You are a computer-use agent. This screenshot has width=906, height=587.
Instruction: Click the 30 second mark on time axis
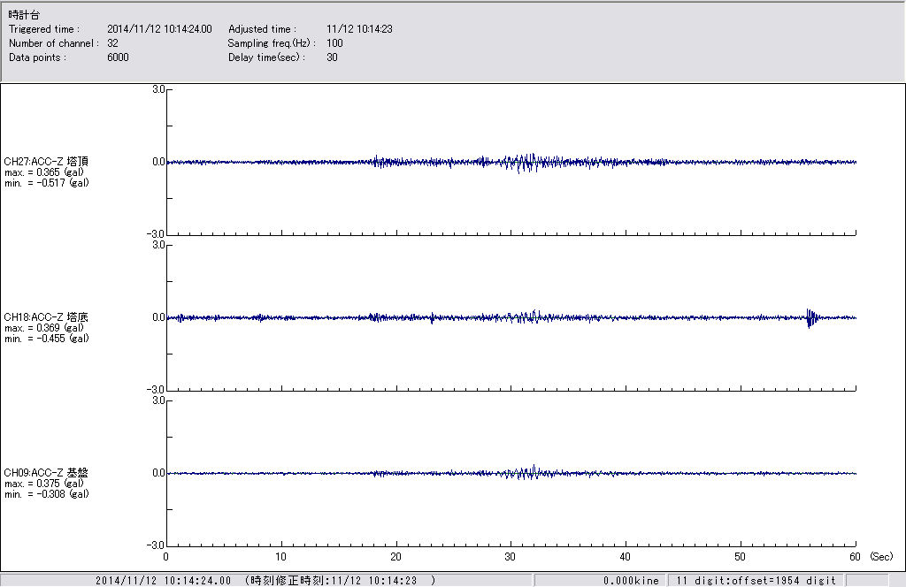click(x=511, y=557)
